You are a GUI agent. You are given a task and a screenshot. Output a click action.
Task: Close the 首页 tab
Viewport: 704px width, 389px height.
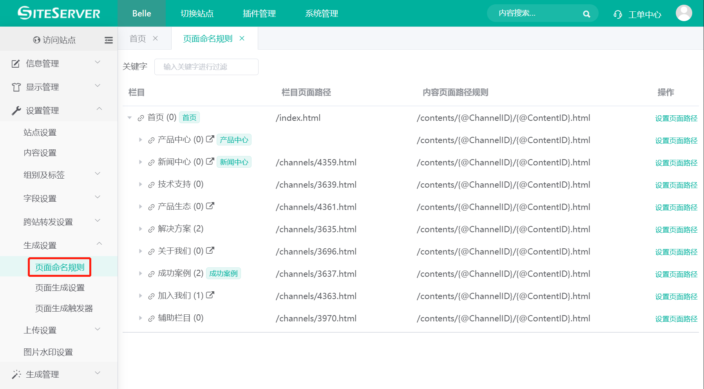coord(156,38)
